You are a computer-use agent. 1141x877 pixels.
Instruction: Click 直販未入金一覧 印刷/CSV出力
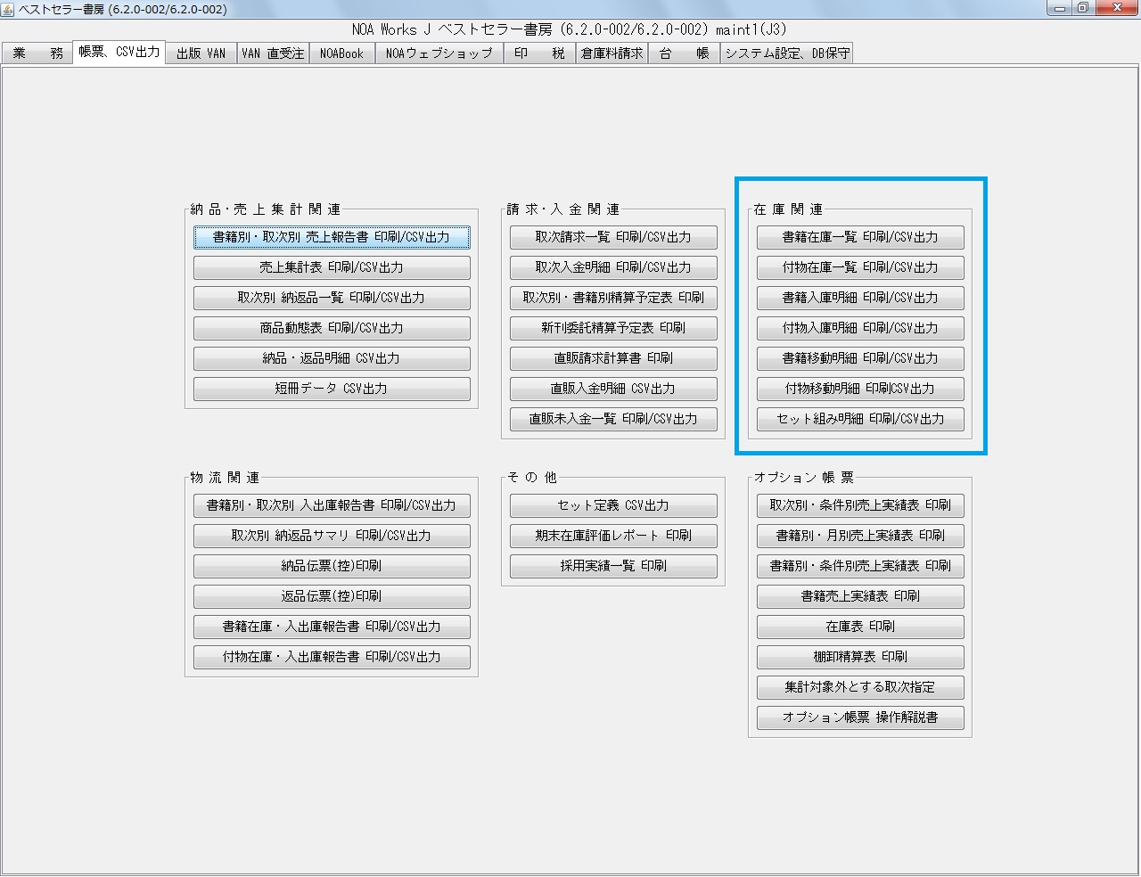click(612, 419)
